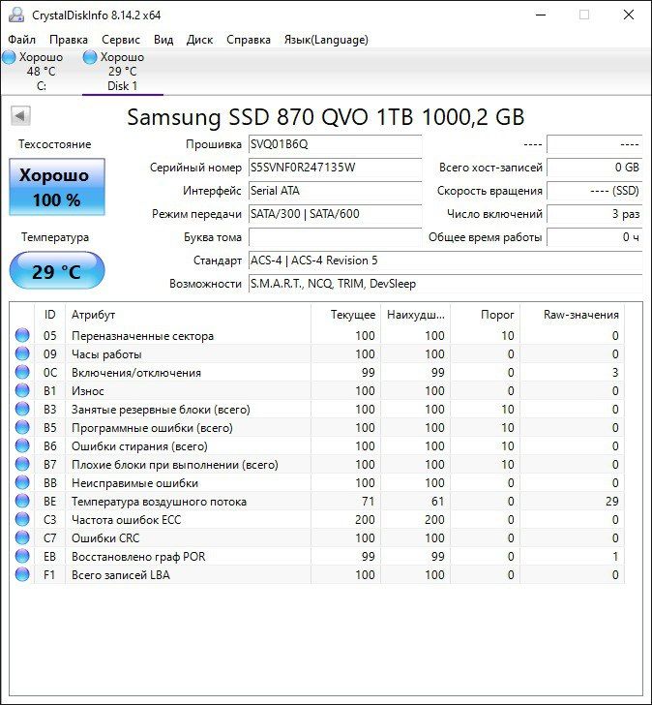652x705 pixels.
Task: Click the Порог column header
Action: [485, 315]
